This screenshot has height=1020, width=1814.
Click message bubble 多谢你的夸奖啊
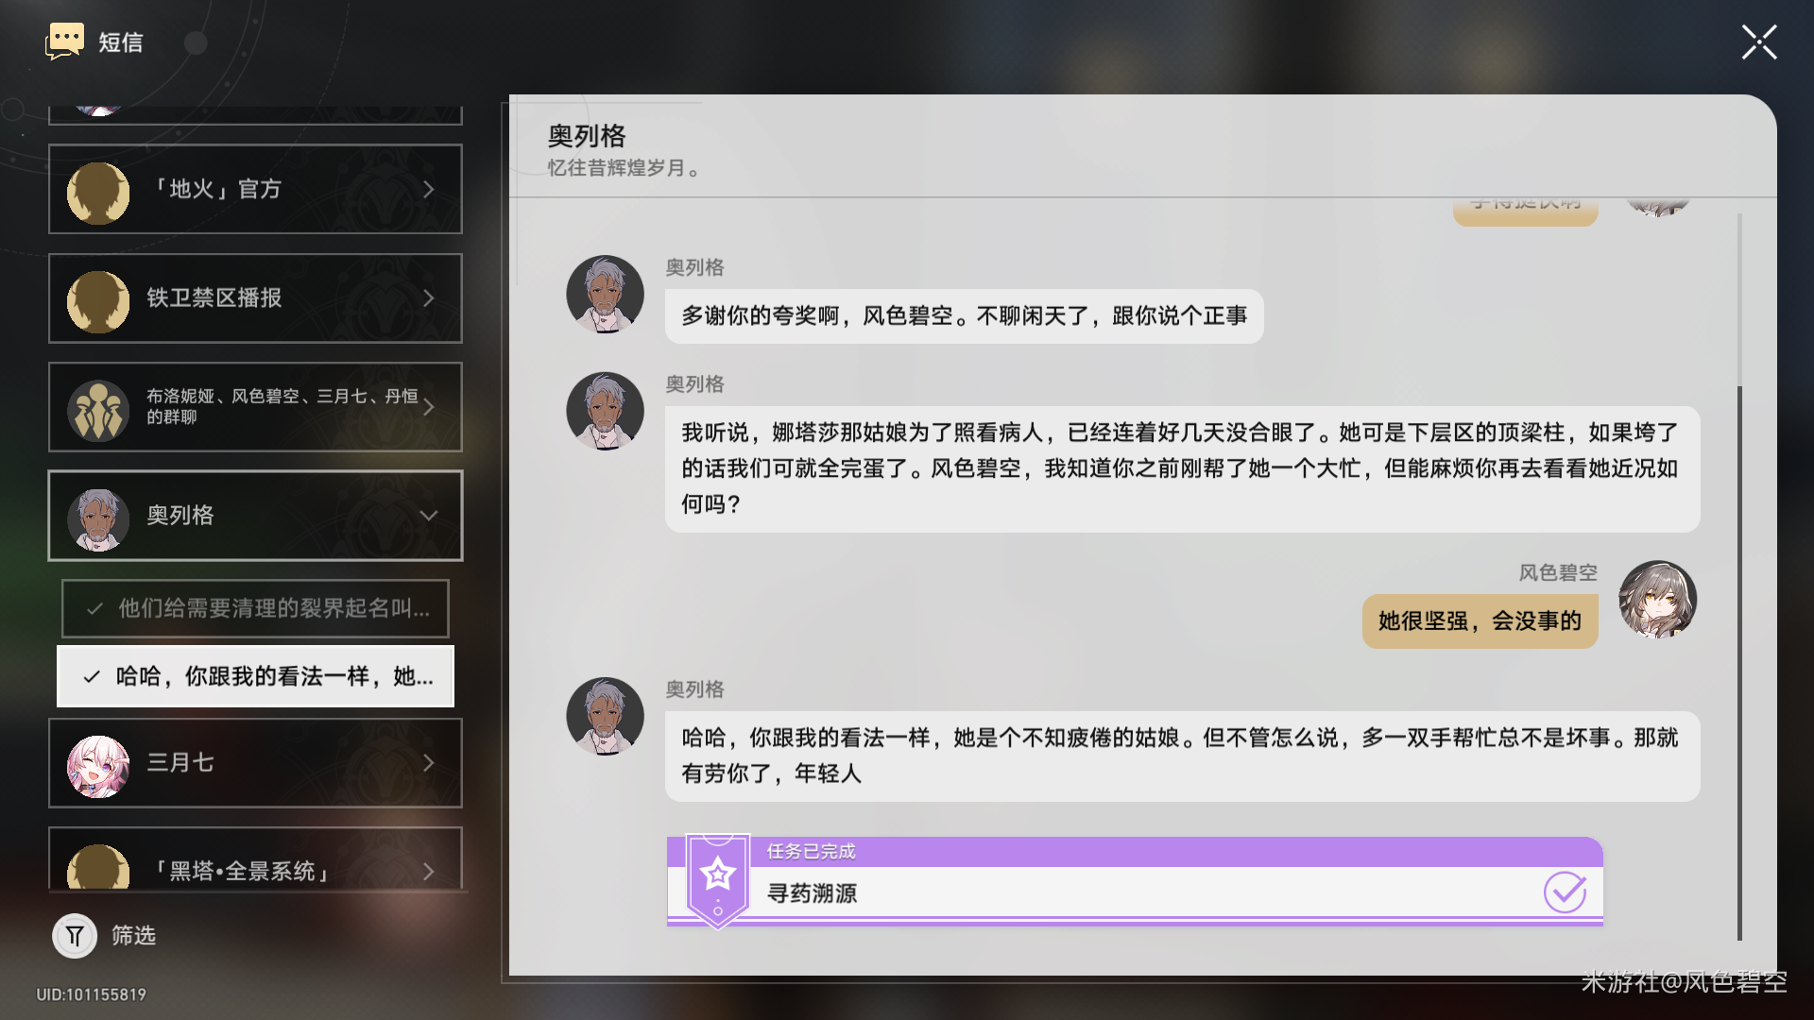pyautogui.click(x=965, y=316)
